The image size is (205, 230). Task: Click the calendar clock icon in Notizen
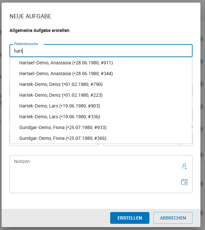point(184,182)
